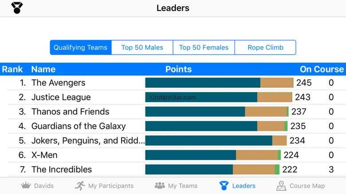The width and height of the screenshot is (346, 194).
Task: Select The Incredibles team name
Action: click(x=62, y=170)
